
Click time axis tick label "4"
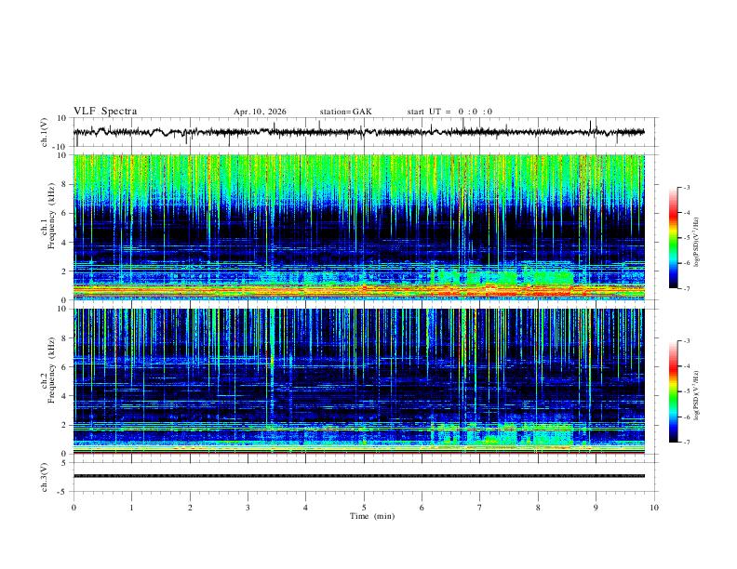305,508
